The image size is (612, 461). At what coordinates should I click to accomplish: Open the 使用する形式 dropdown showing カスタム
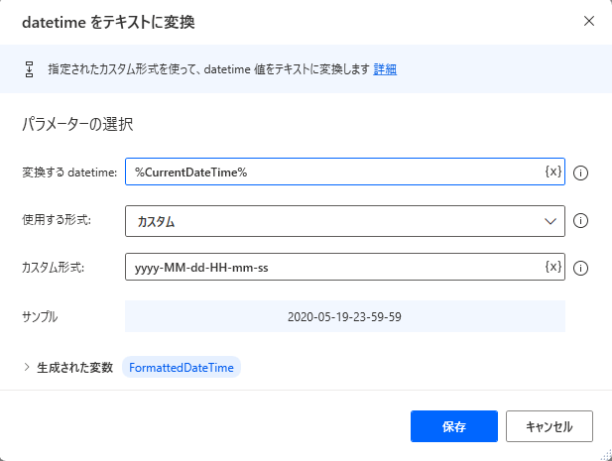345,221
